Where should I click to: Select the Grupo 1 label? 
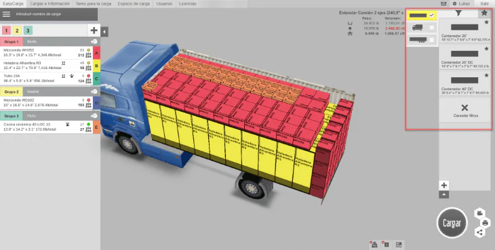tap(12, 41)
